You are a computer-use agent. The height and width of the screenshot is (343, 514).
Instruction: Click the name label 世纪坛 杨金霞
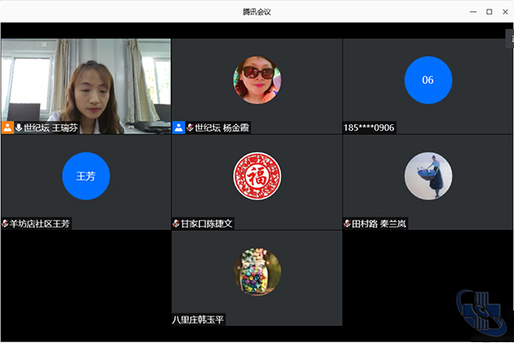222,127
